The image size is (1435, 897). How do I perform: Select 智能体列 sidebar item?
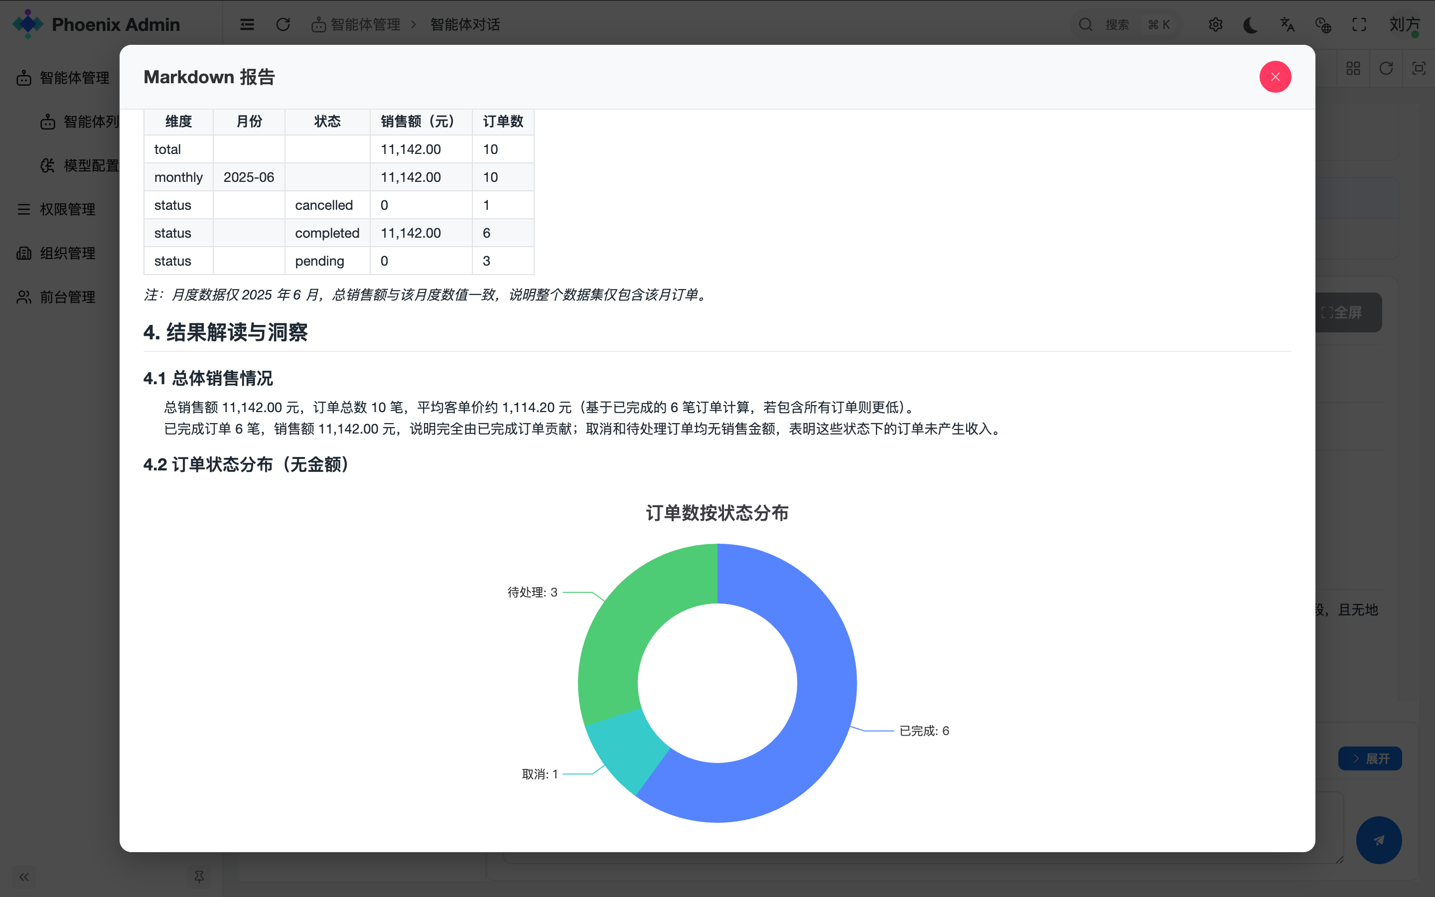[x=79, y=122]
